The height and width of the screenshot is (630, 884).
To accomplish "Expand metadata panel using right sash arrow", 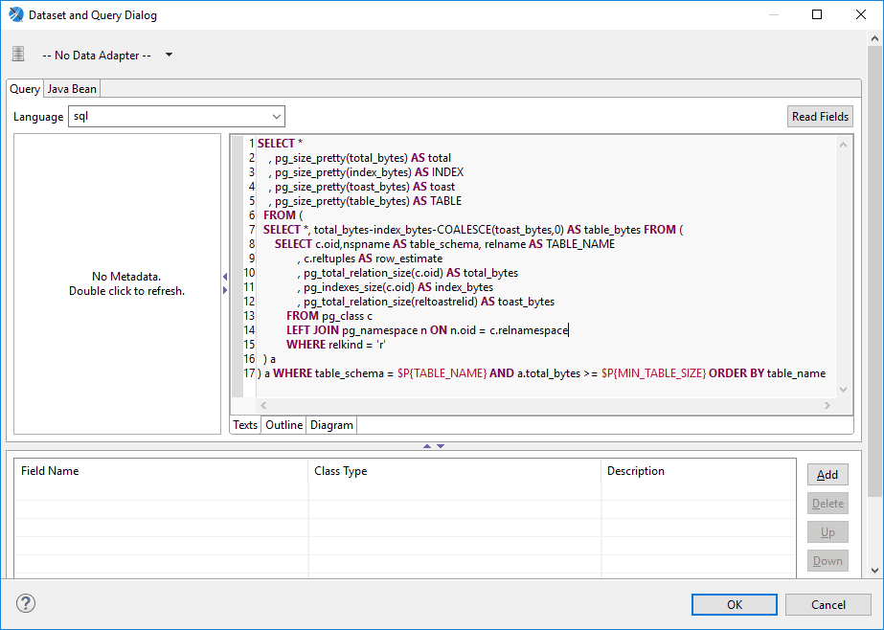I will pyautogui.click(x=225, y=290).
